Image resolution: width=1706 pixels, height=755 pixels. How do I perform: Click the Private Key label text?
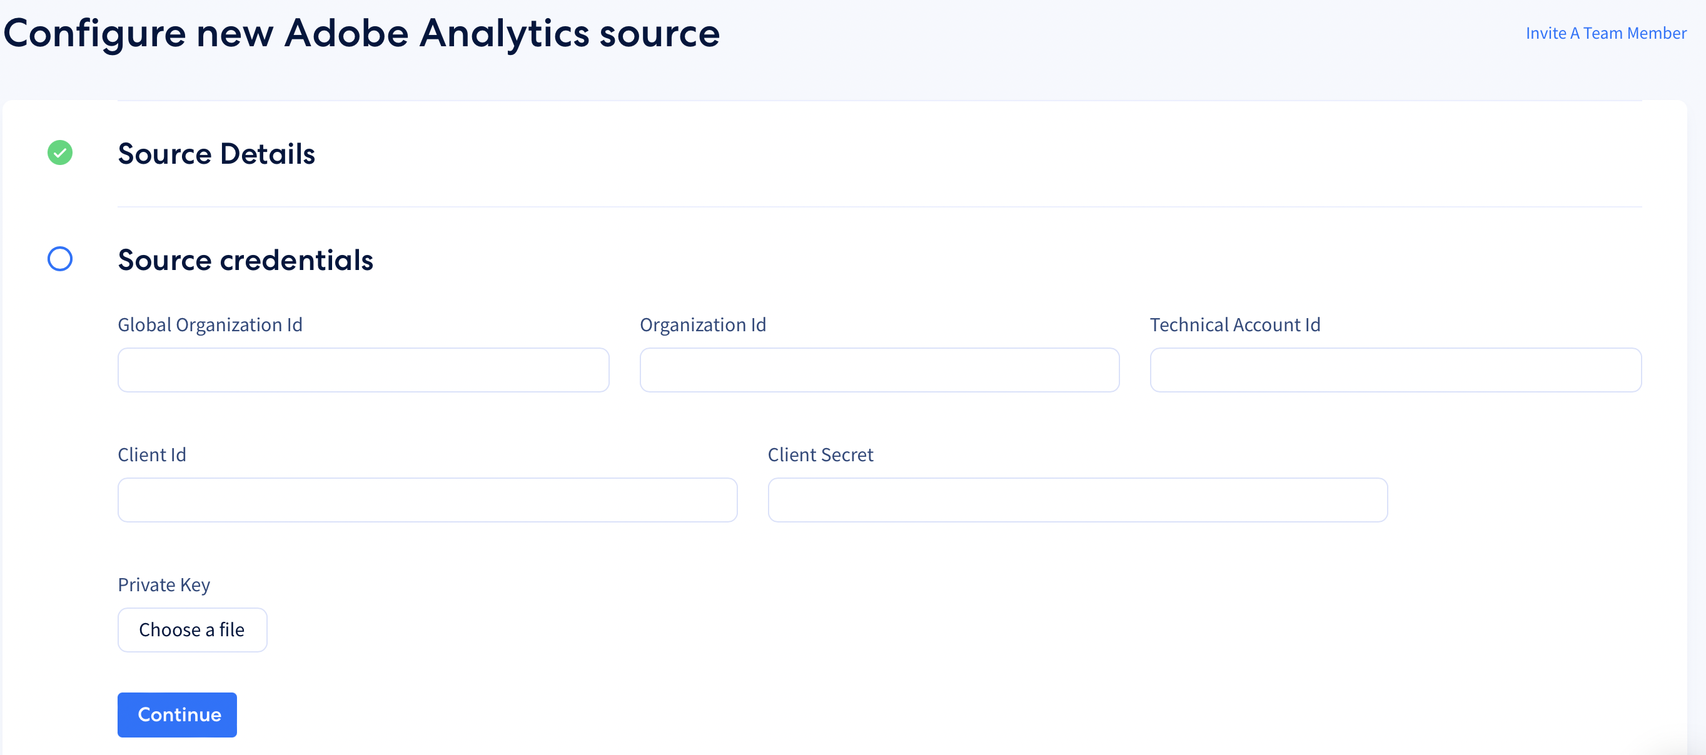coord(164,585)
